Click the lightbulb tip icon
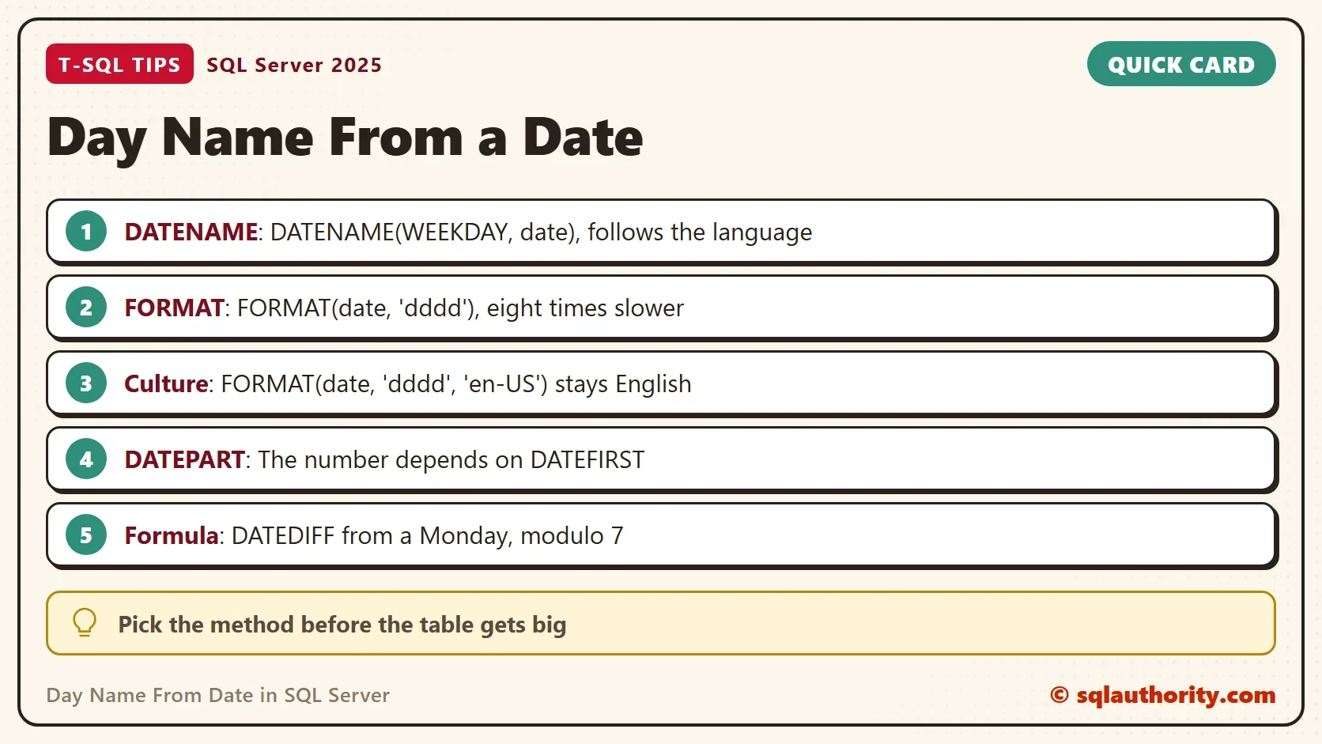This screenshot has height=744, width=1322. (x=85, y=623)
